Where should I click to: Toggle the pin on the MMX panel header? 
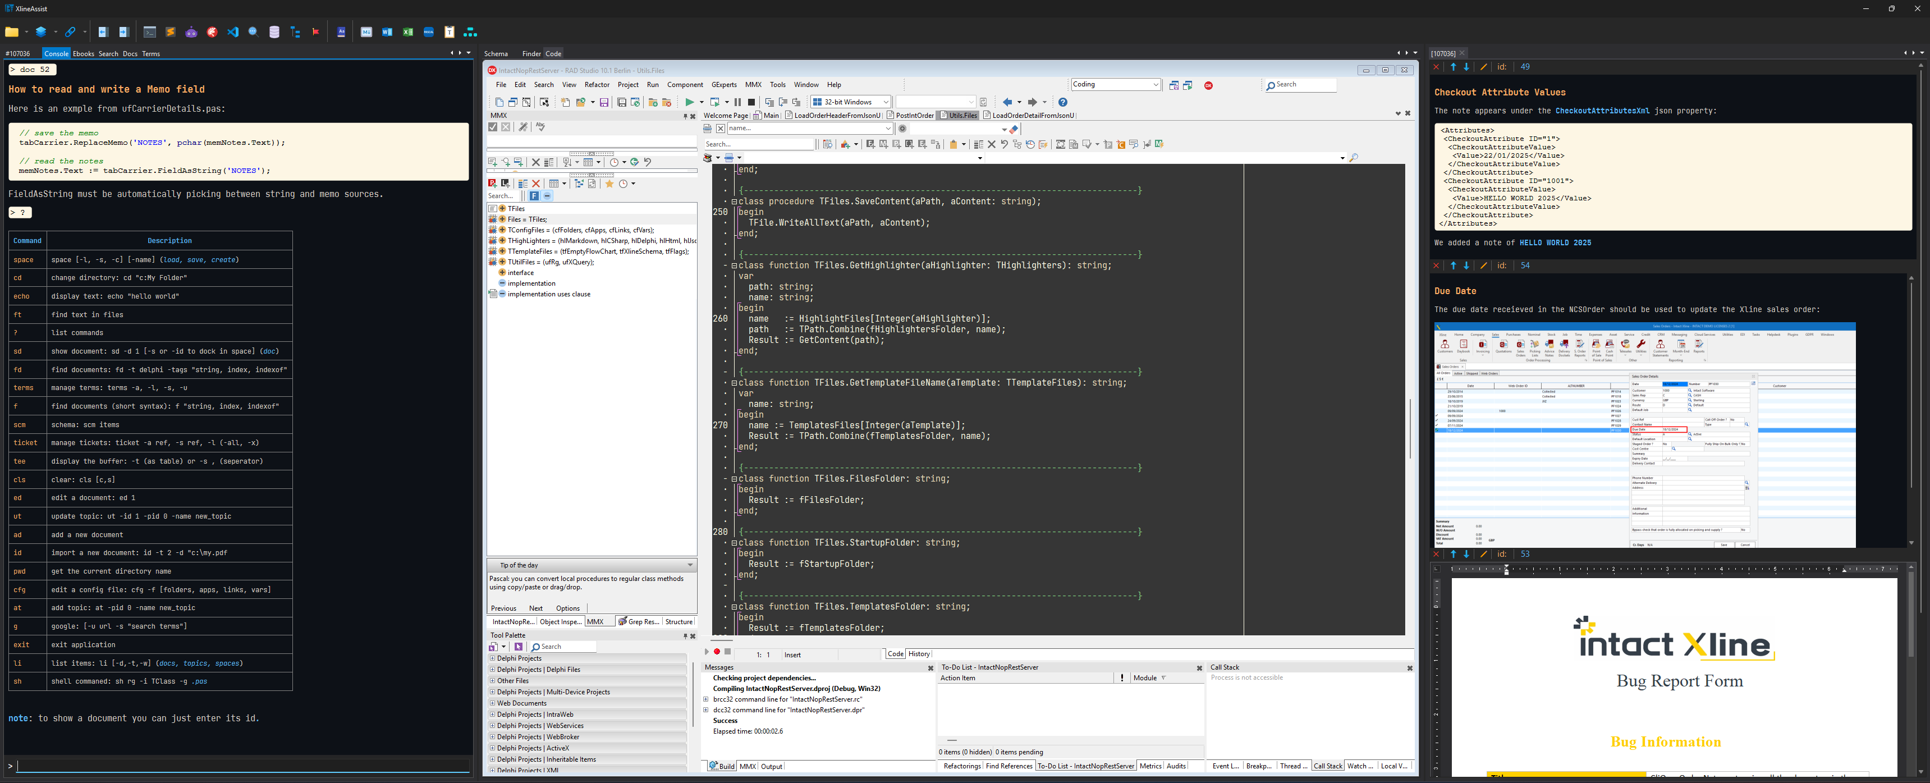(x=685, y=116)
